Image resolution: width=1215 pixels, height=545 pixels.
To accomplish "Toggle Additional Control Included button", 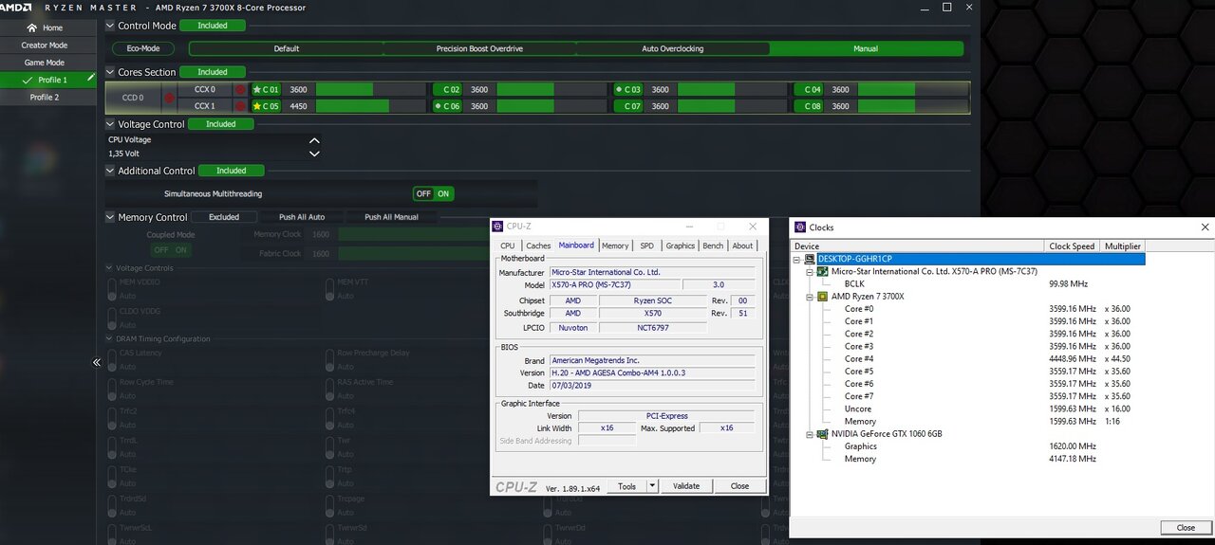I will (x=232, y=171).
